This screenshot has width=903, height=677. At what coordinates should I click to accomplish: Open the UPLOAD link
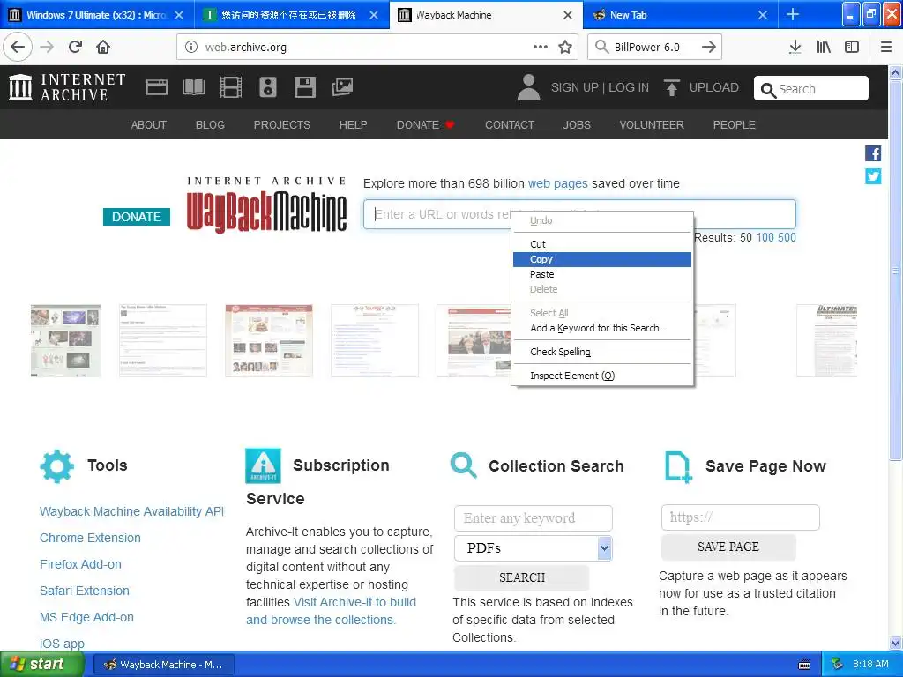point(714,87)
